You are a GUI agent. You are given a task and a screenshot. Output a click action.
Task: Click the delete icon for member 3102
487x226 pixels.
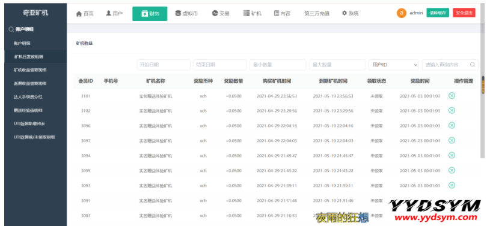click(452, 110)
